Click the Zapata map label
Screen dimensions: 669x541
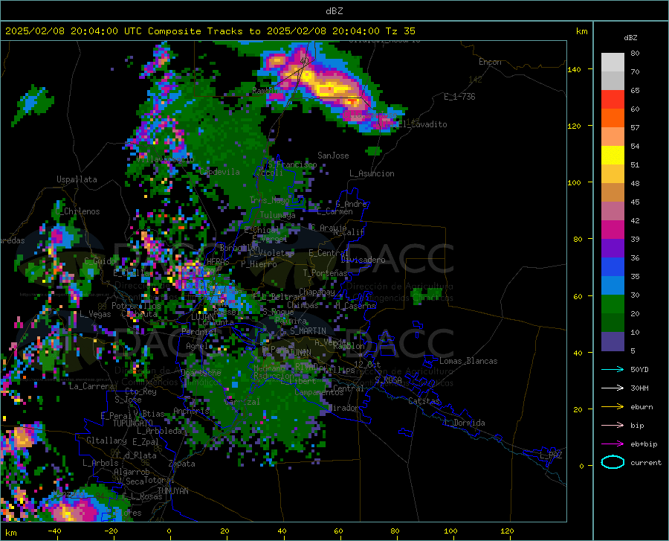pyautogui.click(x=182, y=464)
